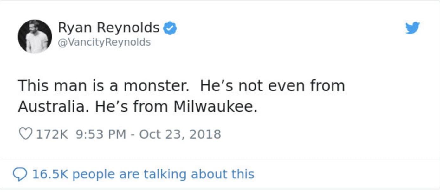Click the Oct 23 date text

[159, 134]
